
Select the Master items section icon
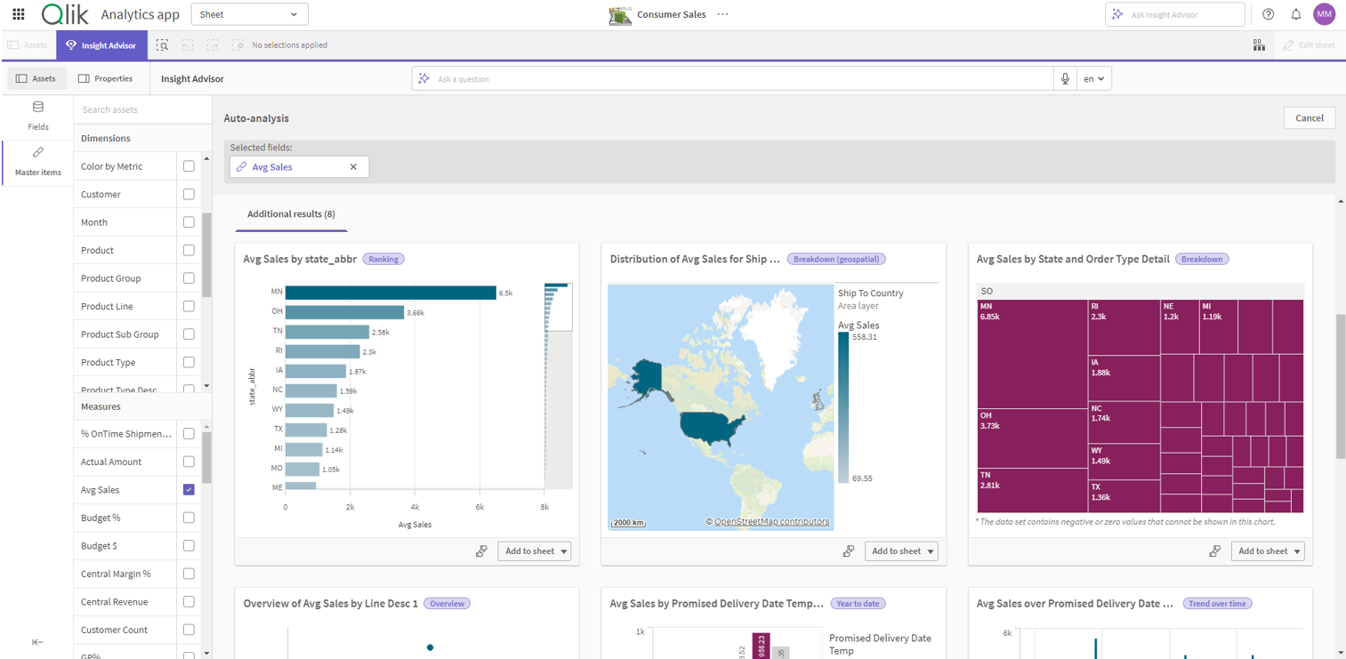[x=38, y=153]
